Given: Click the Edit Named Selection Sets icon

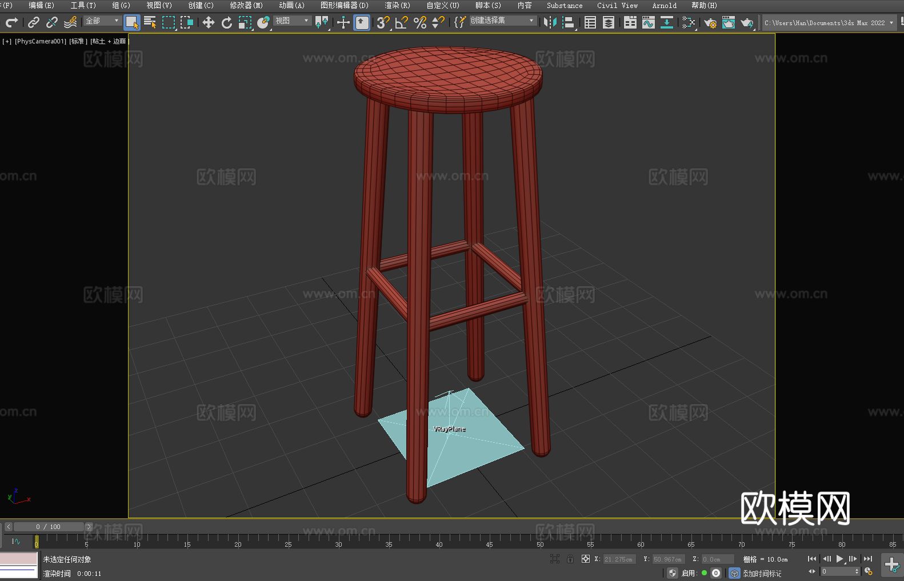Looking at the screenshot, I should (x=460, y=22).
